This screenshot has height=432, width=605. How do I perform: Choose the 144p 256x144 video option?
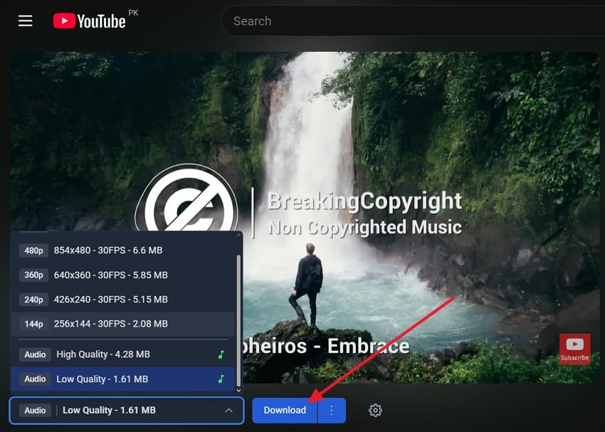[121, 324]
